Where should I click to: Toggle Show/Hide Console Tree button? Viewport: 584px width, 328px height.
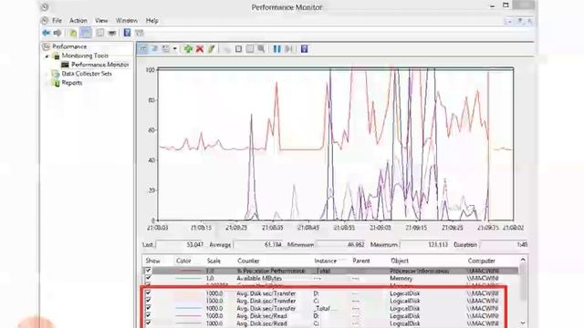86,33
